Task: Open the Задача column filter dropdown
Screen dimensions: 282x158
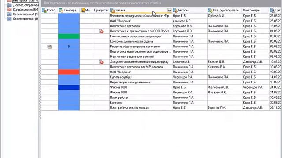Action: tap(169, 11)
